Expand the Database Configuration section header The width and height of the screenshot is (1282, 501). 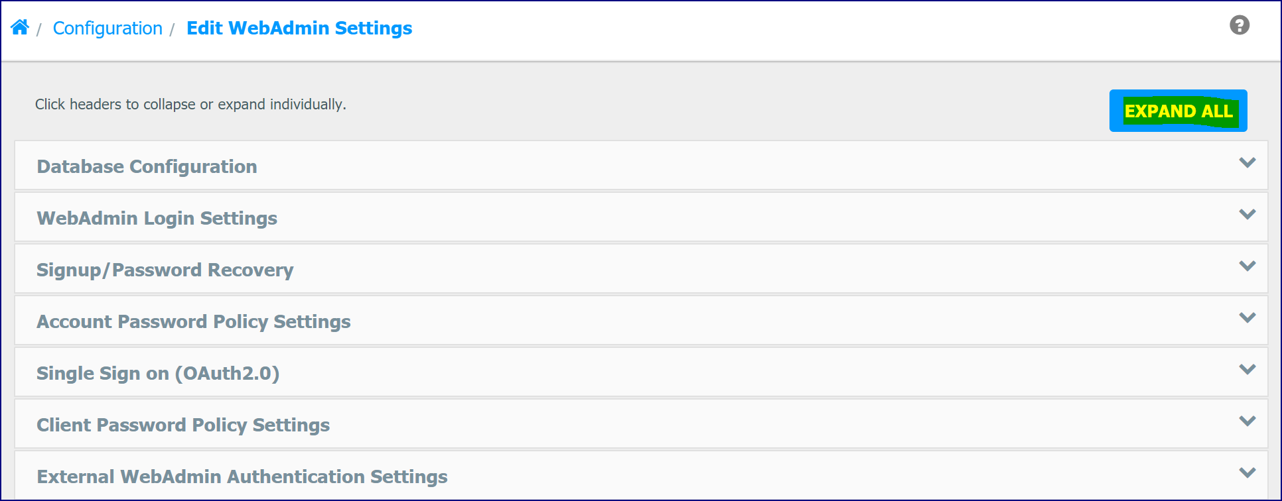click(x=641, y=165)
